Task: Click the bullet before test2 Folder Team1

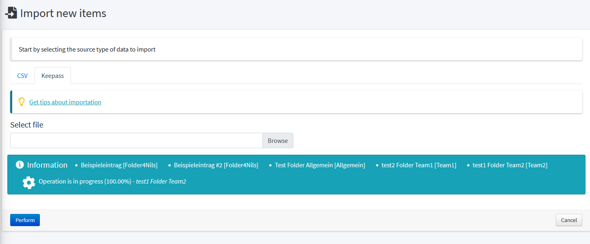Action: tap(376, 165)
